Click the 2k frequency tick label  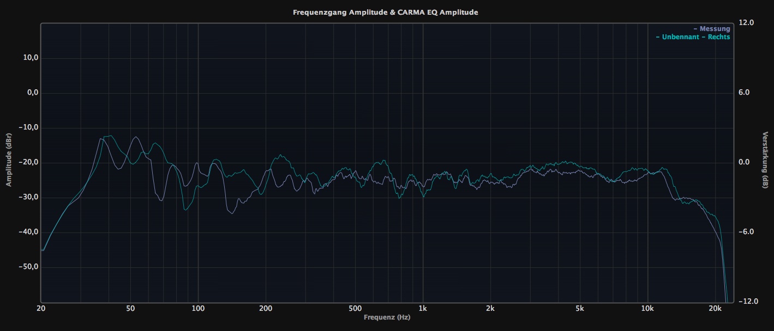[490, 309]
